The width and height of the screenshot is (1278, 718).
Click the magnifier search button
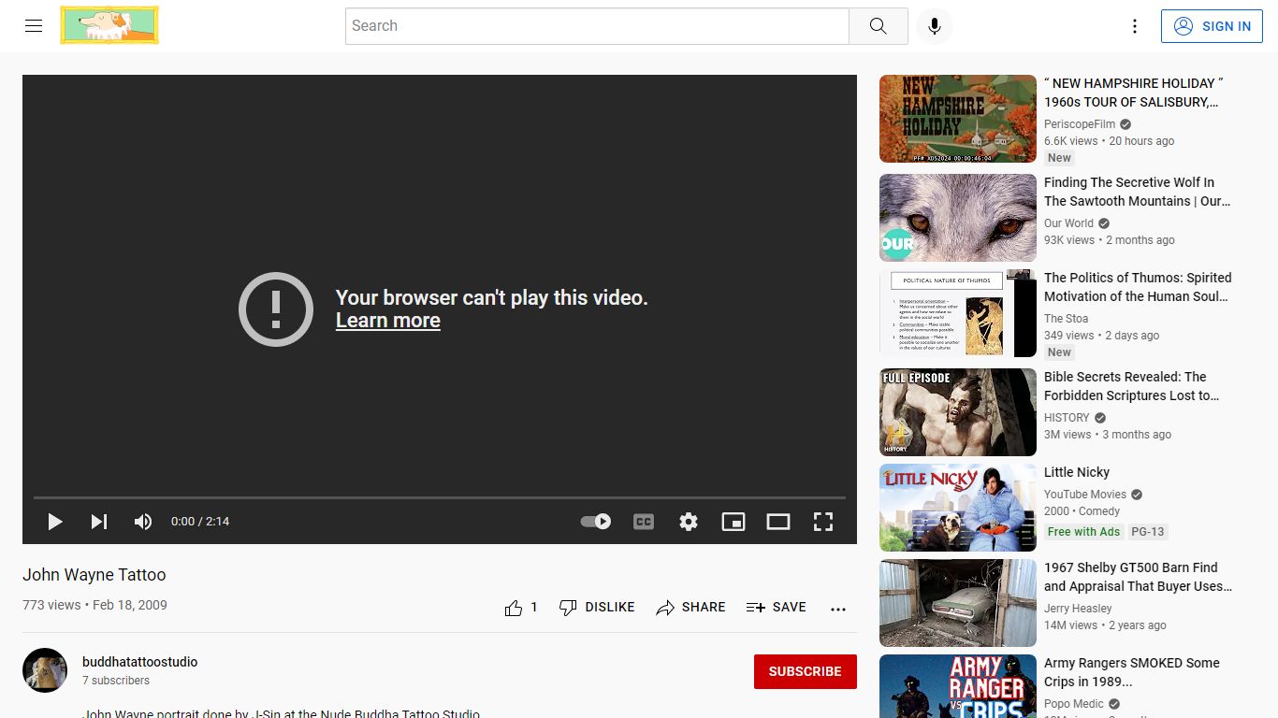point(878,26)
